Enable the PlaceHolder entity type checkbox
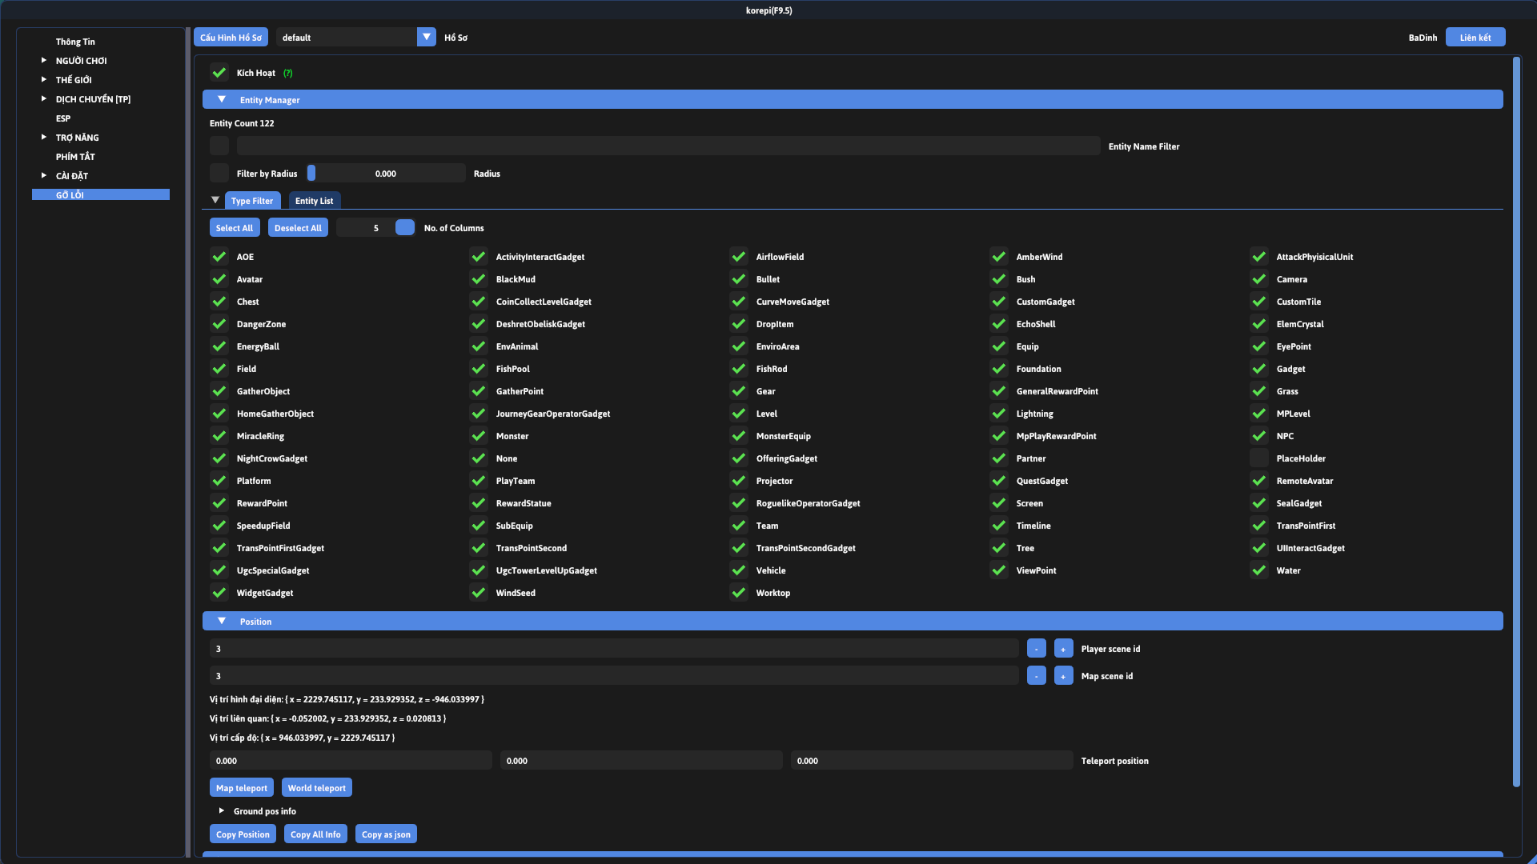This screenshot has width=1537, height=864. (x=1259, y=458)
